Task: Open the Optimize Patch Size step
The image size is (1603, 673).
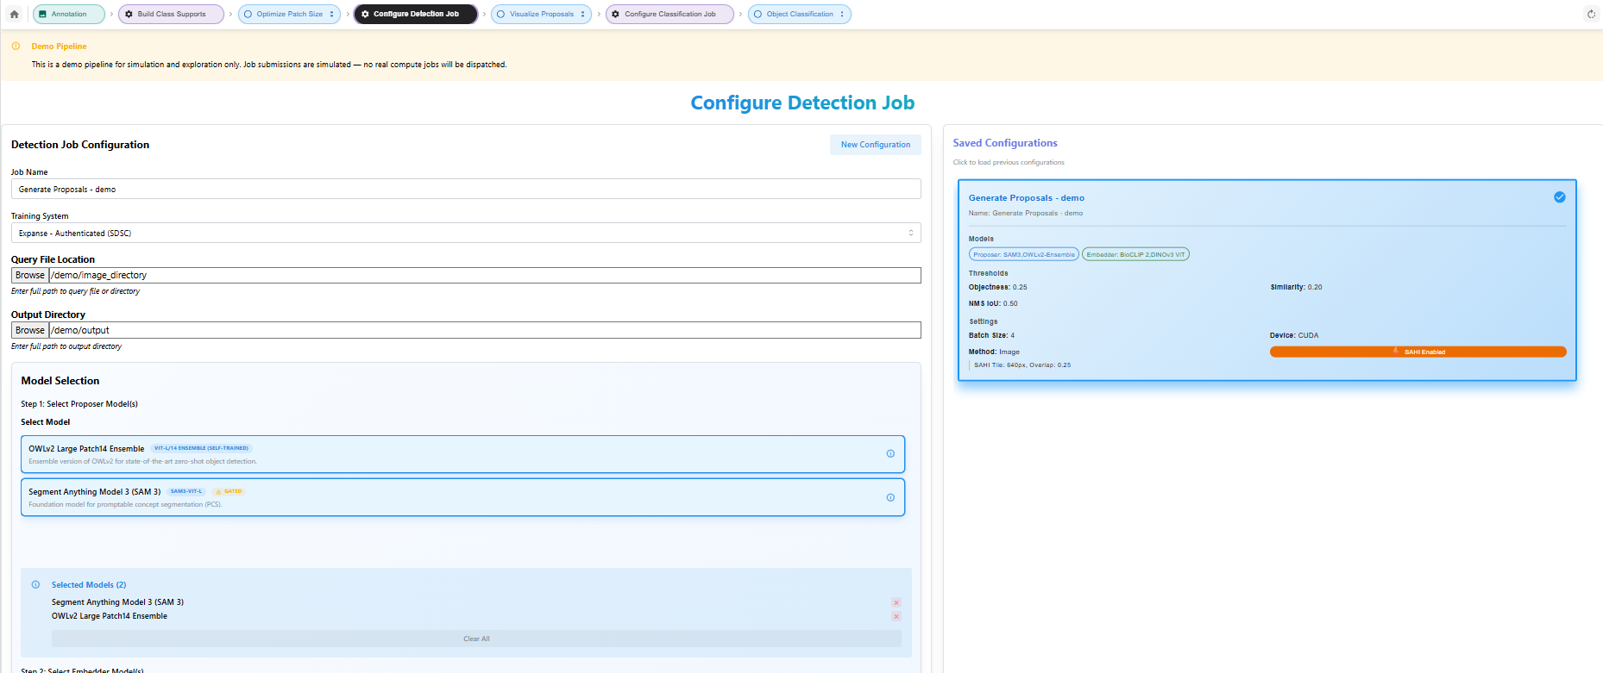Action: [289, 14]
